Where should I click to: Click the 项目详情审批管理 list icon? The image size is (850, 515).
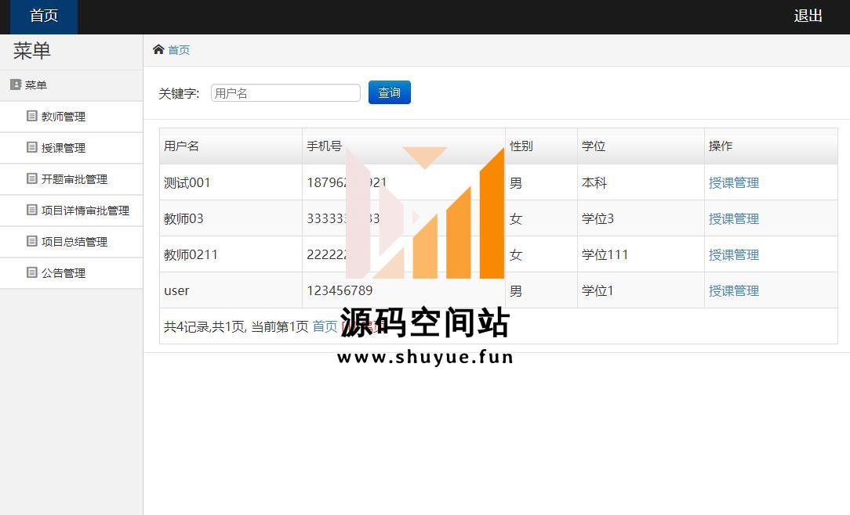coord(32,210)
